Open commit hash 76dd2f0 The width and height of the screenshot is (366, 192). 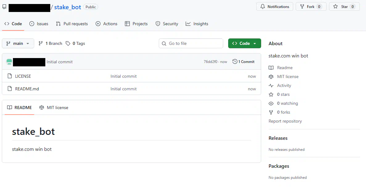tap(210, 62)
